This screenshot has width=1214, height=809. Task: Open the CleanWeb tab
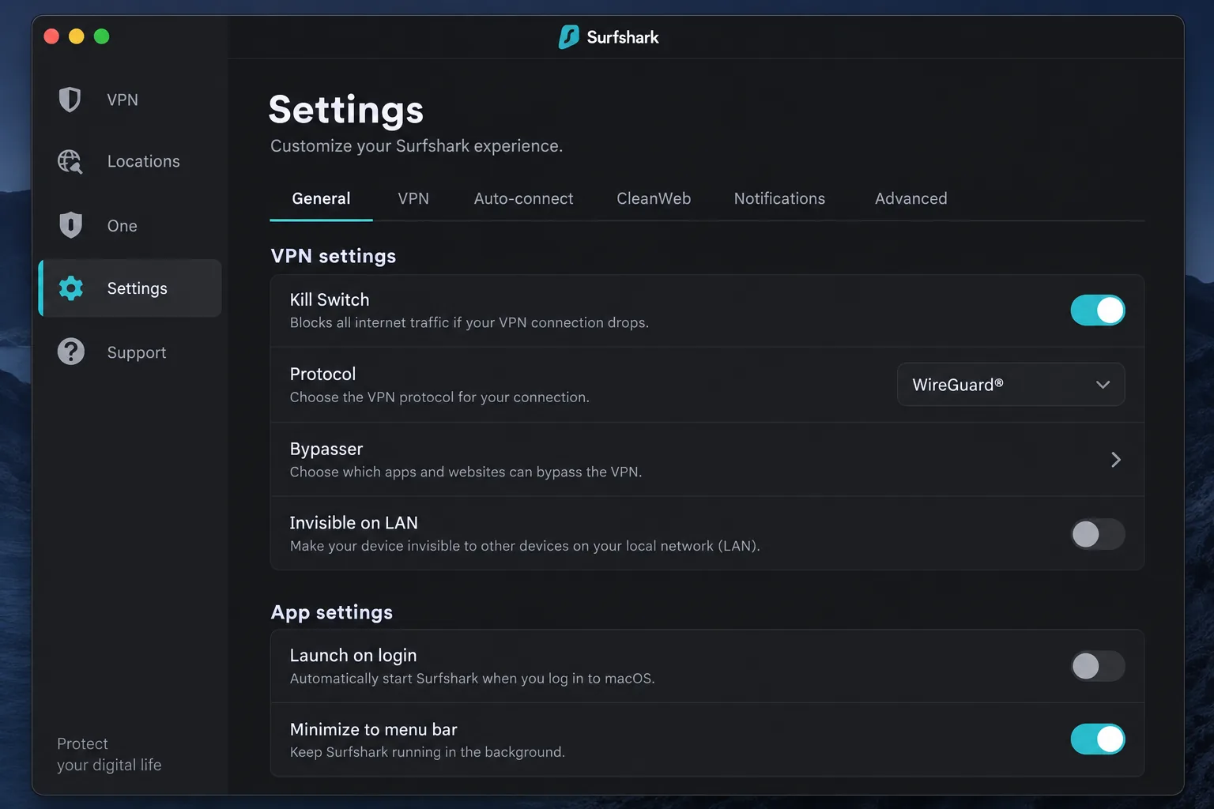654,198
